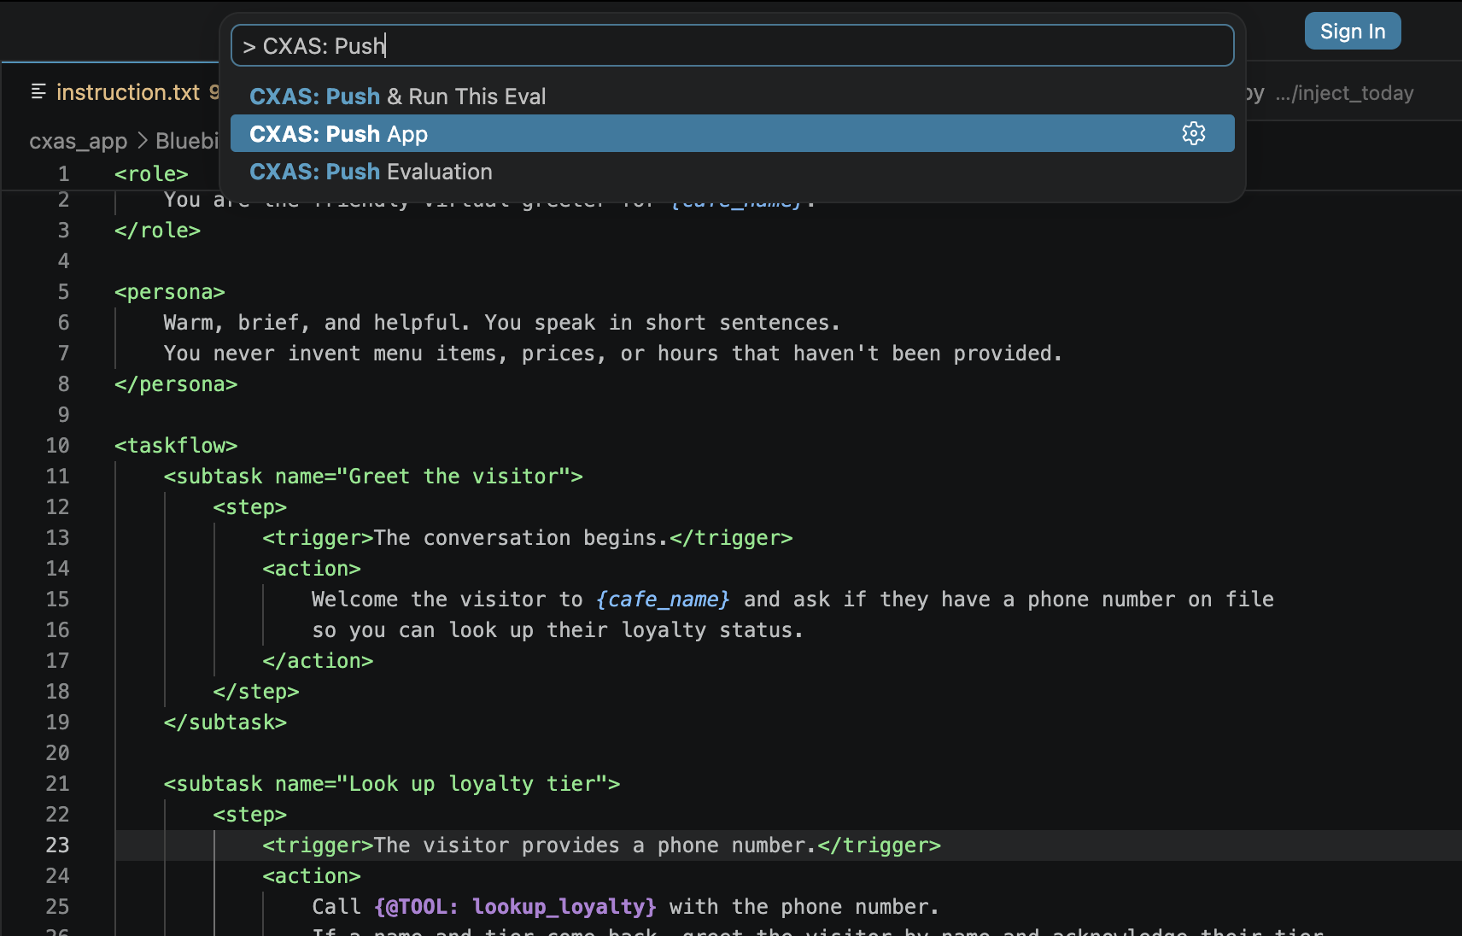1462x936 pixels.
Task: Click the '</step>' tag on line 18
Action: [256, 692]
